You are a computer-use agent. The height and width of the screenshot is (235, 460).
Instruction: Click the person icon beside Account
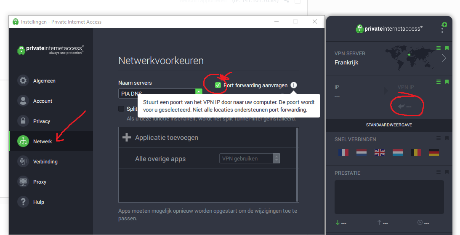pos(23,101)
